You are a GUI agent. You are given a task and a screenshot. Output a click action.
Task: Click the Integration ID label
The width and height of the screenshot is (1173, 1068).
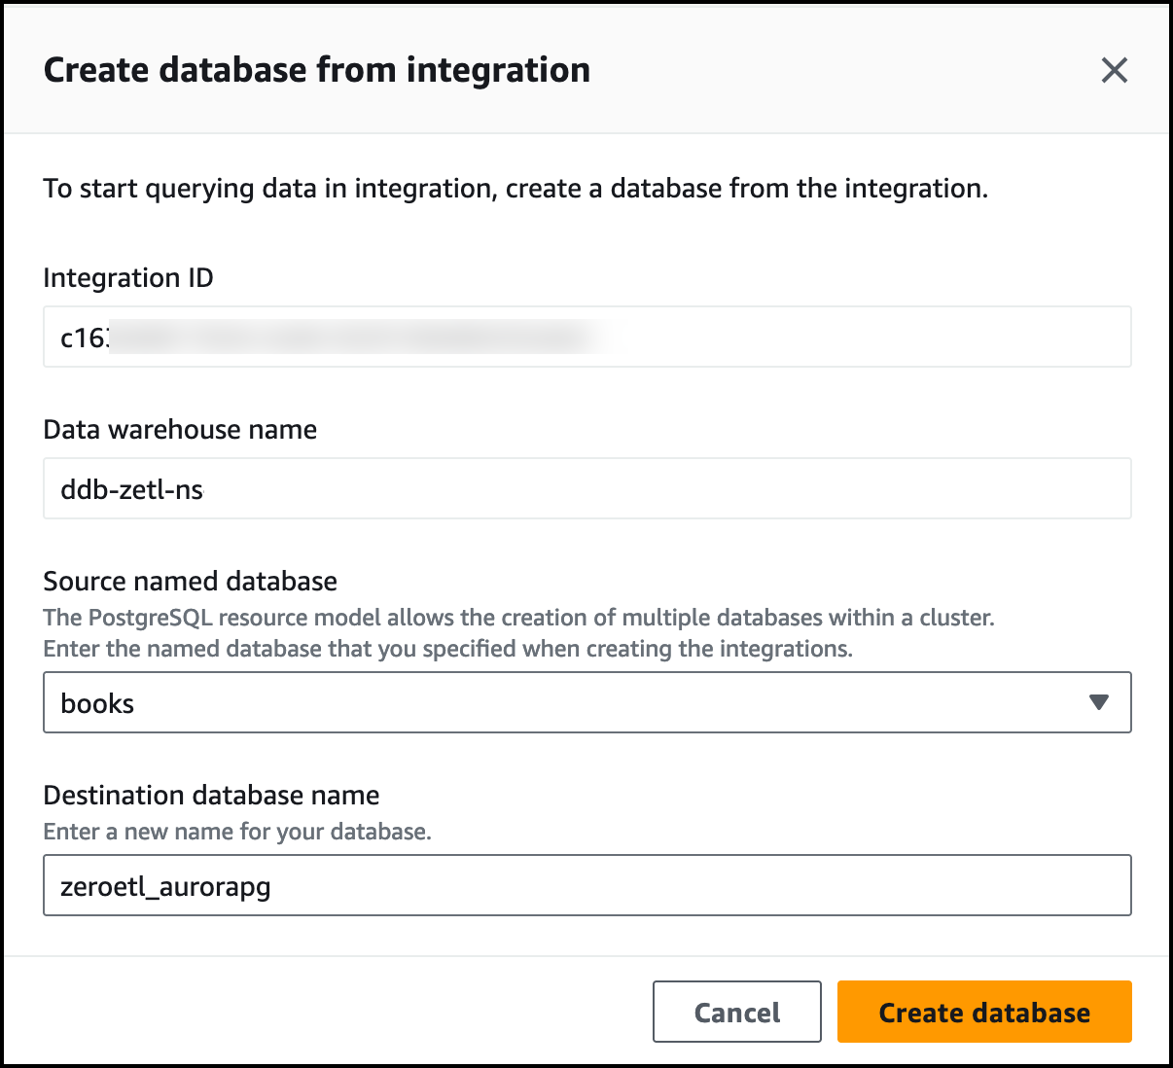click(x=128, y=278)
